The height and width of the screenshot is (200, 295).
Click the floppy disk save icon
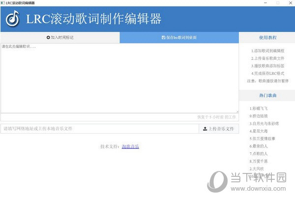[x=163, y=37]
